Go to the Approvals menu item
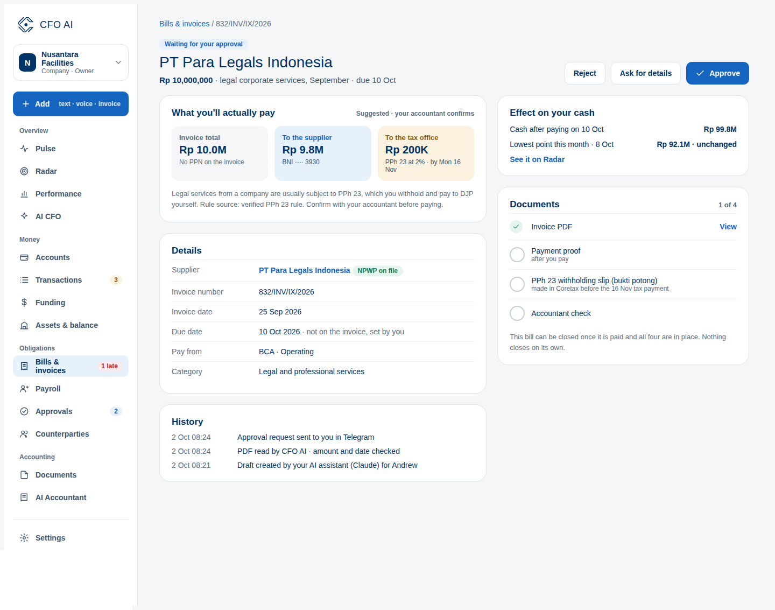The height and width of the screenshot is (610, 775). tap(71, 411)
